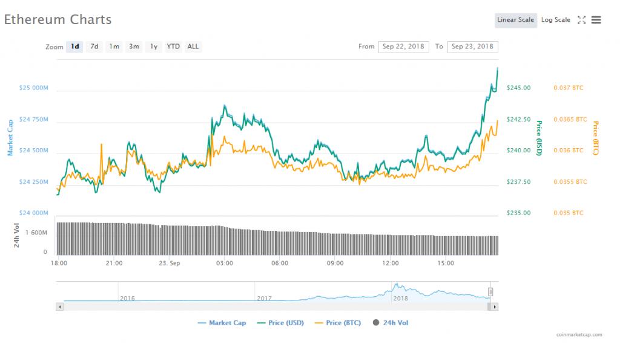Hide the Price (BTC) series
The width and height of the screenshot is (620, 347).
click(x=338, y=323)
